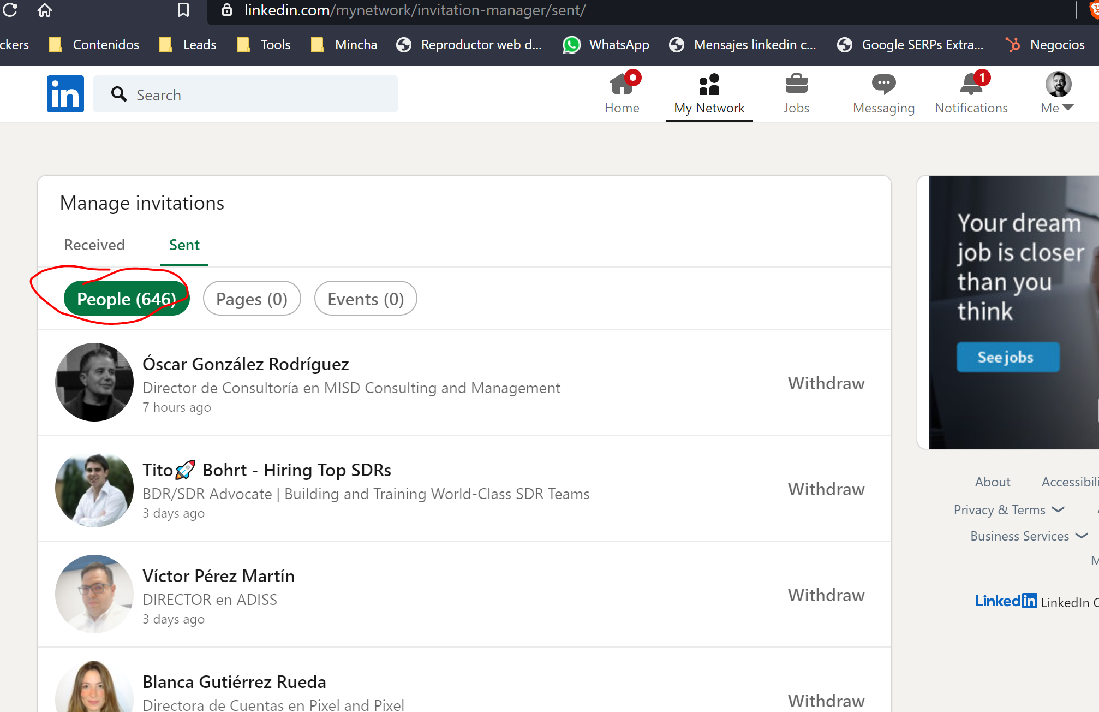Go to browser home page icon

tap(45, 10)
